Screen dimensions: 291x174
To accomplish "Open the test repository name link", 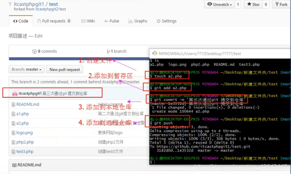I will pyautogui.click(x=53, y=4).
